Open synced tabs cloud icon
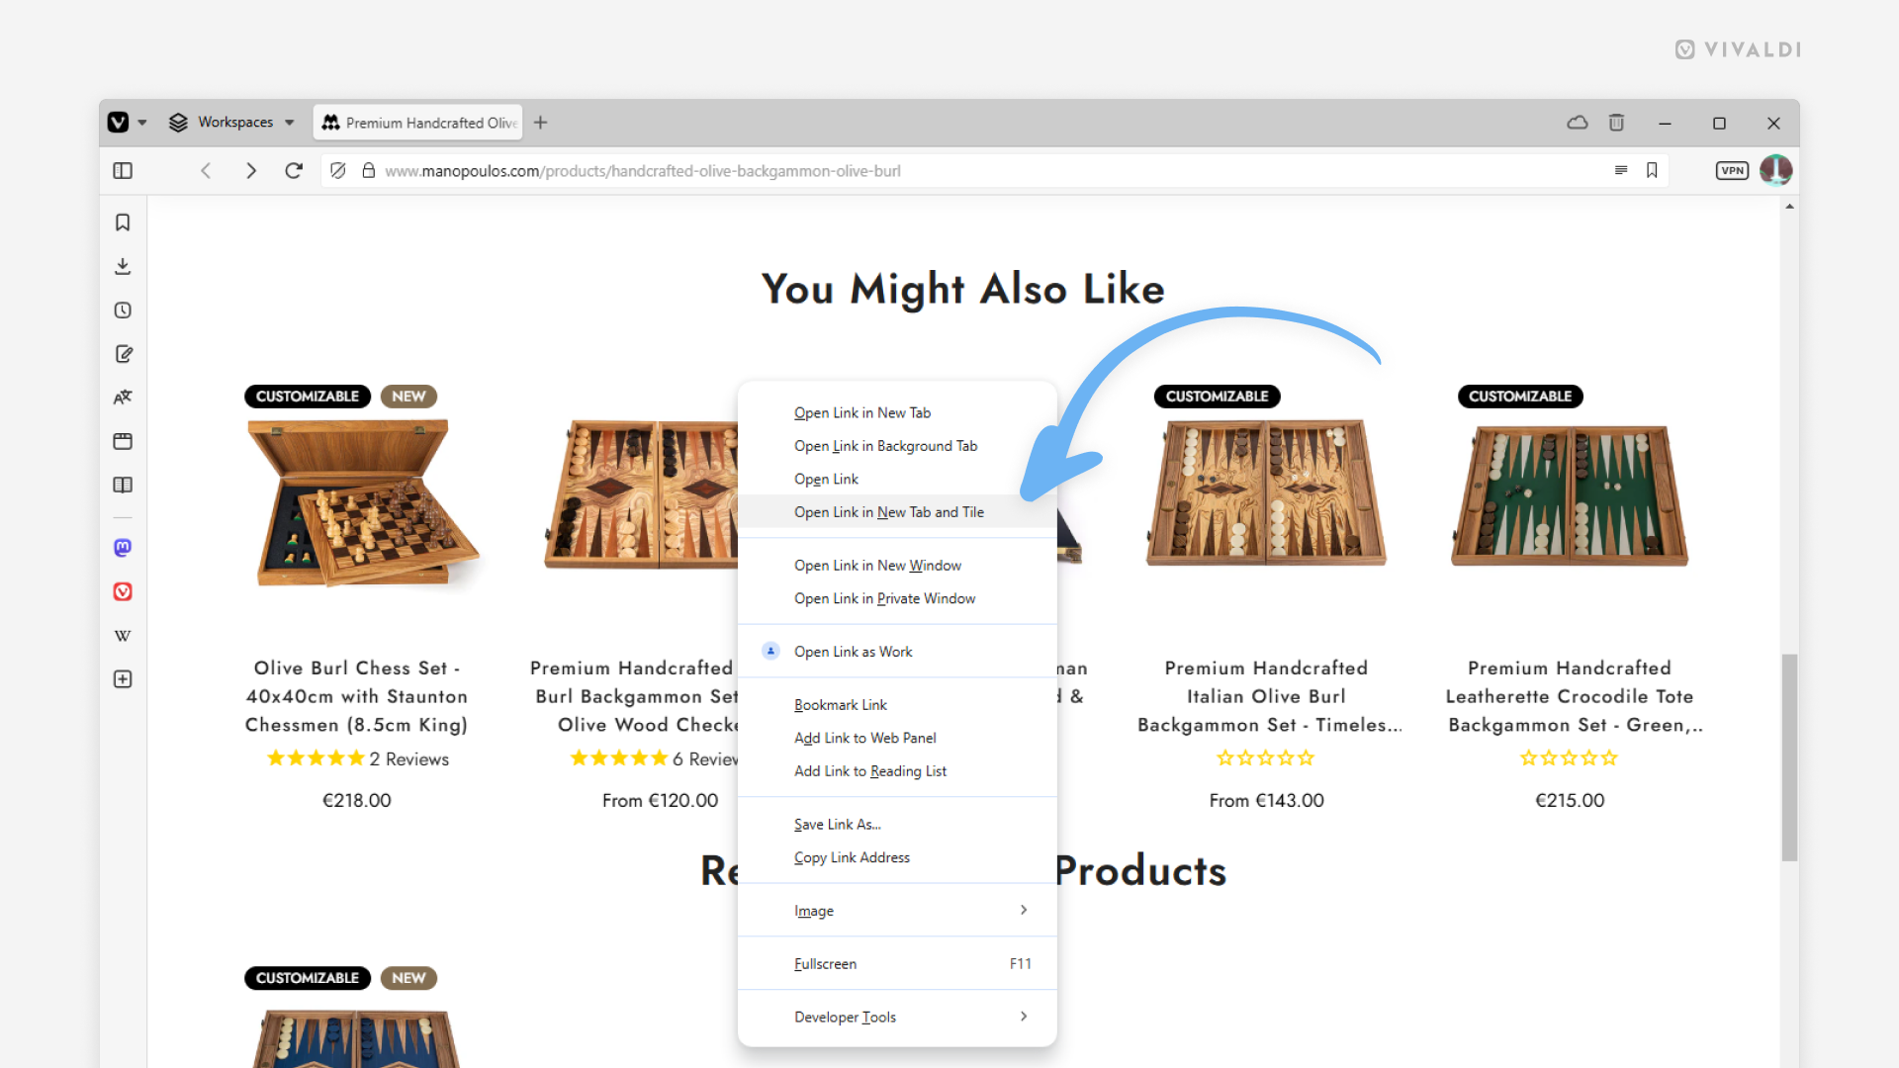 (1578, 123)
